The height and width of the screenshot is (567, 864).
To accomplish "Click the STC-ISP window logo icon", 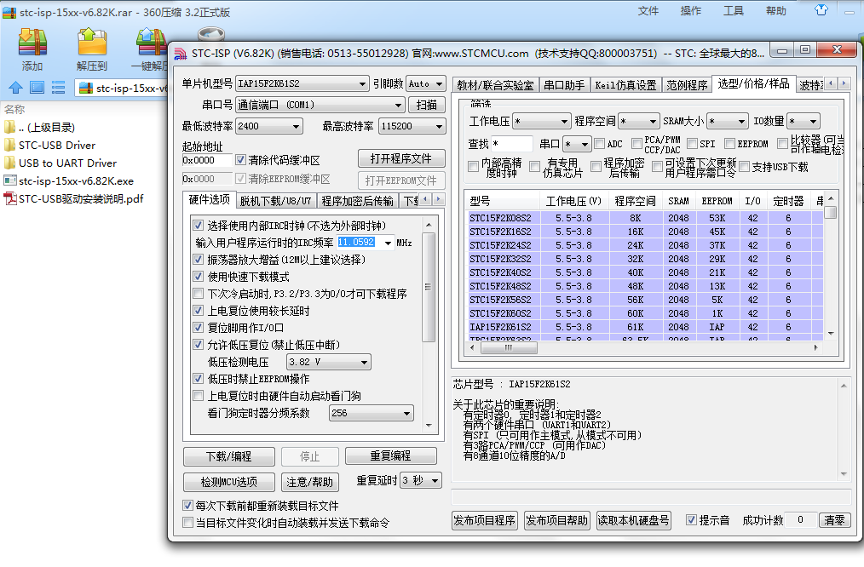I will [x=180, y=54].
